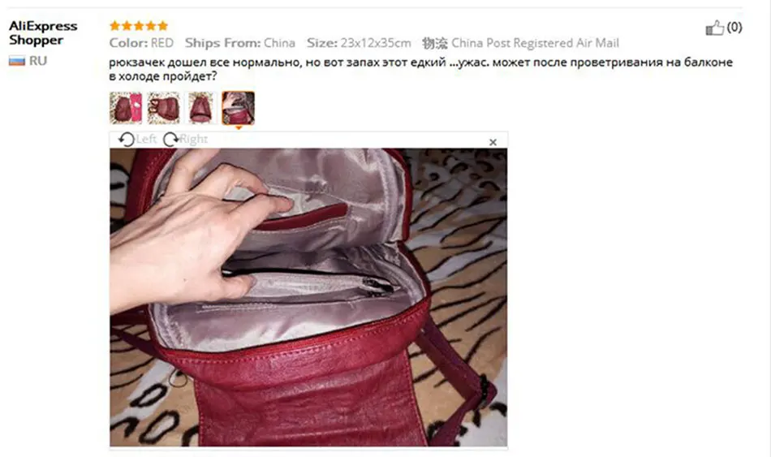Select the highlighted fourth photo thumbnail
Image resolution: width=771 pixels, height=457 pixels.
[x=239, y=108]
